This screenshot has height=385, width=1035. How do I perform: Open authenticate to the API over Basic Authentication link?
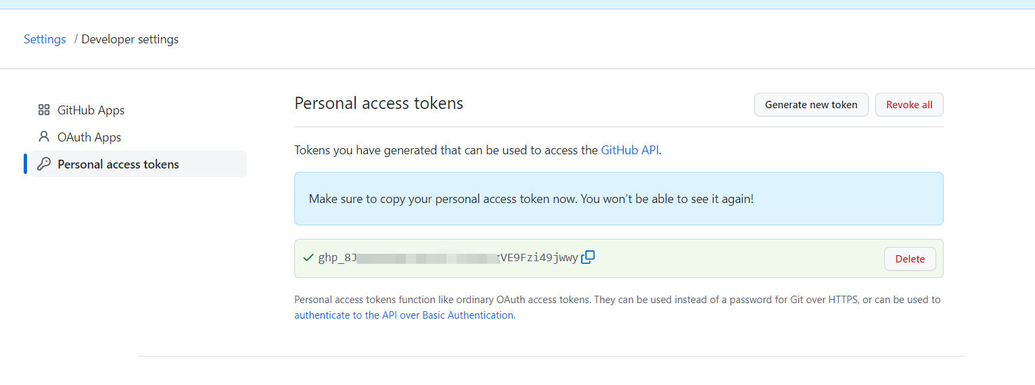click(x=404, y=315)
